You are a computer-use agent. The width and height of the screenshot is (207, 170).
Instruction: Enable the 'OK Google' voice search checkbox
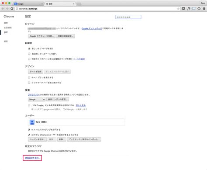29,105
